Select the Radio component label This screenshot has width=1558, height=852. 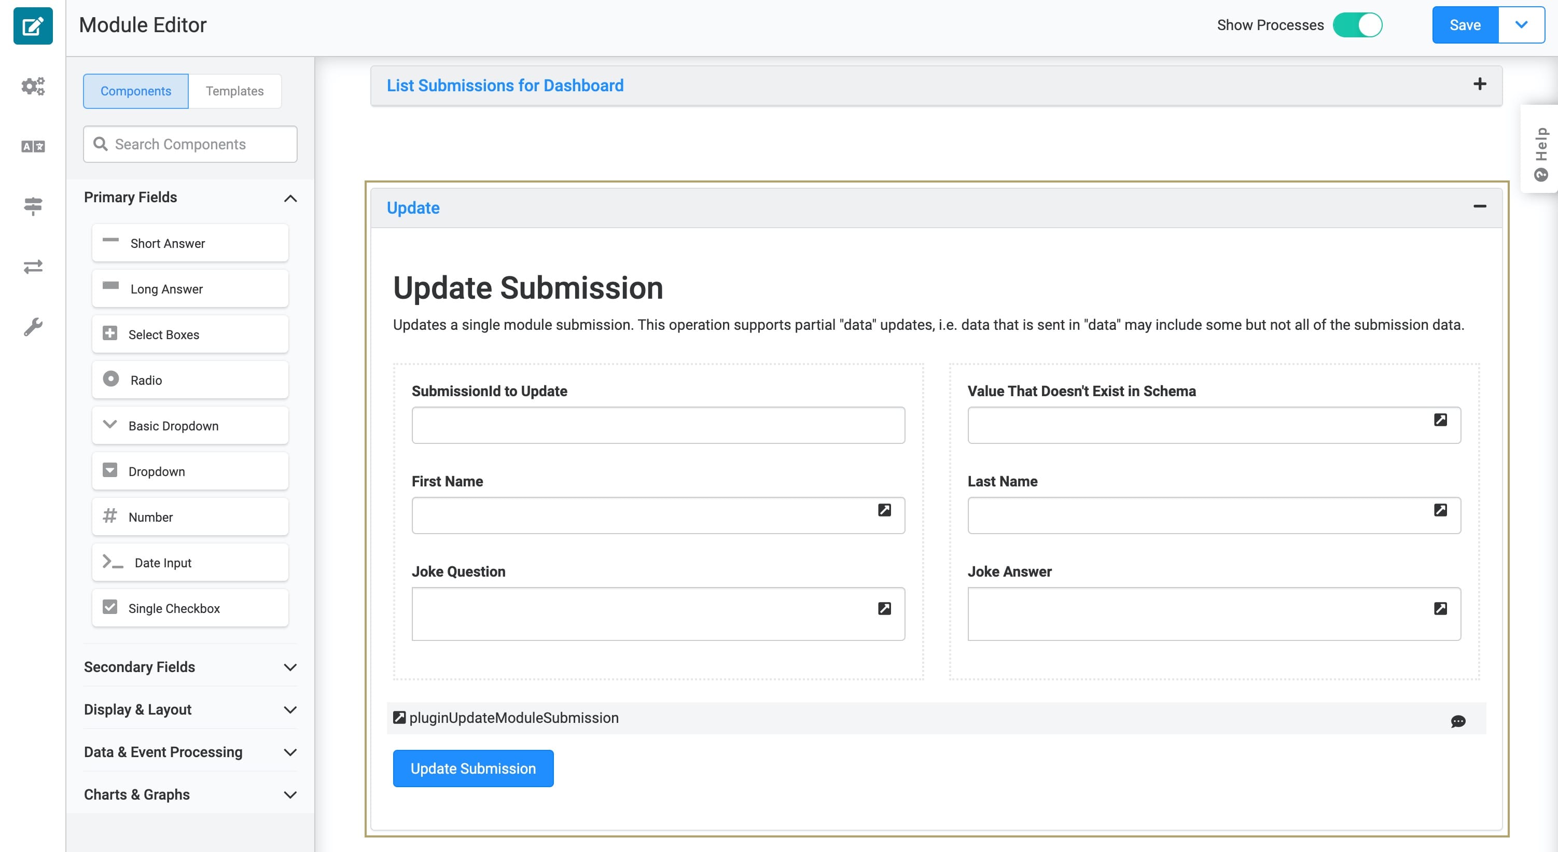coord(146,380)
